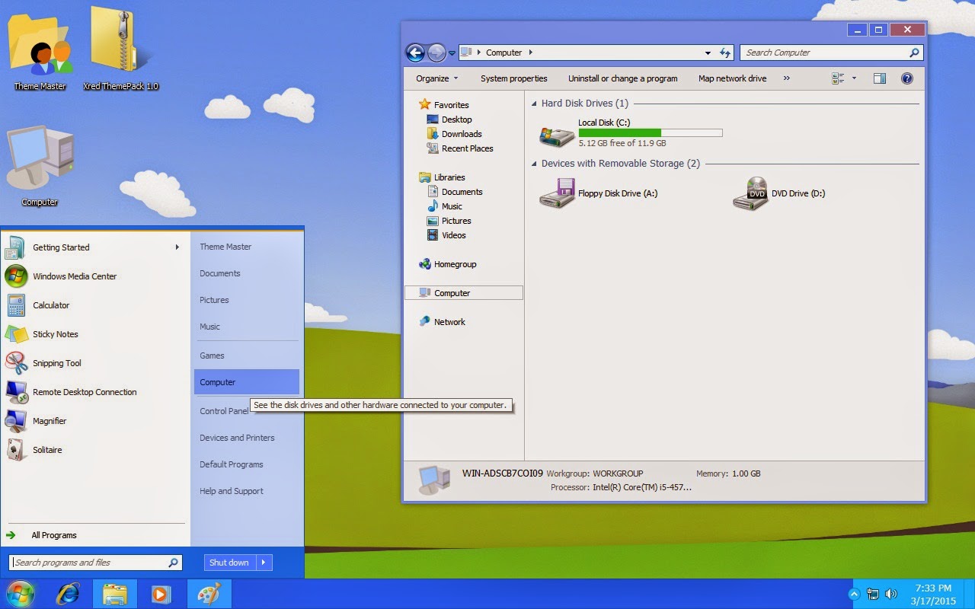Click the Explorer forward arrow button
The width and height of the screenshot is (975, 609).
click(436, 53)
